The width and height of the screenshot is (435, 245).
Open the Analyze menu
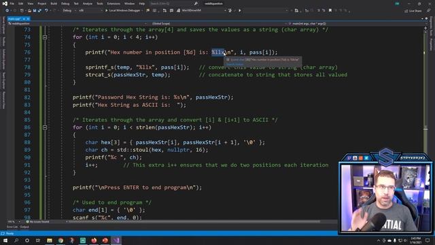tap(88, 3)
